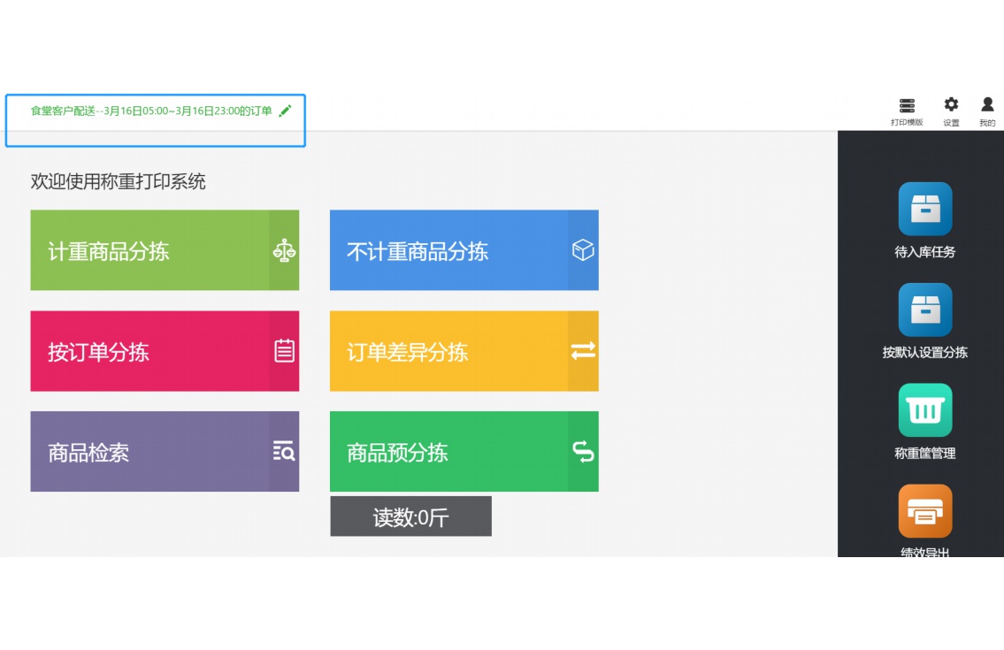1004x650 pixels.
Task: Click the 读数:0斤 weight reading display
Action: (x=410, y=516)
